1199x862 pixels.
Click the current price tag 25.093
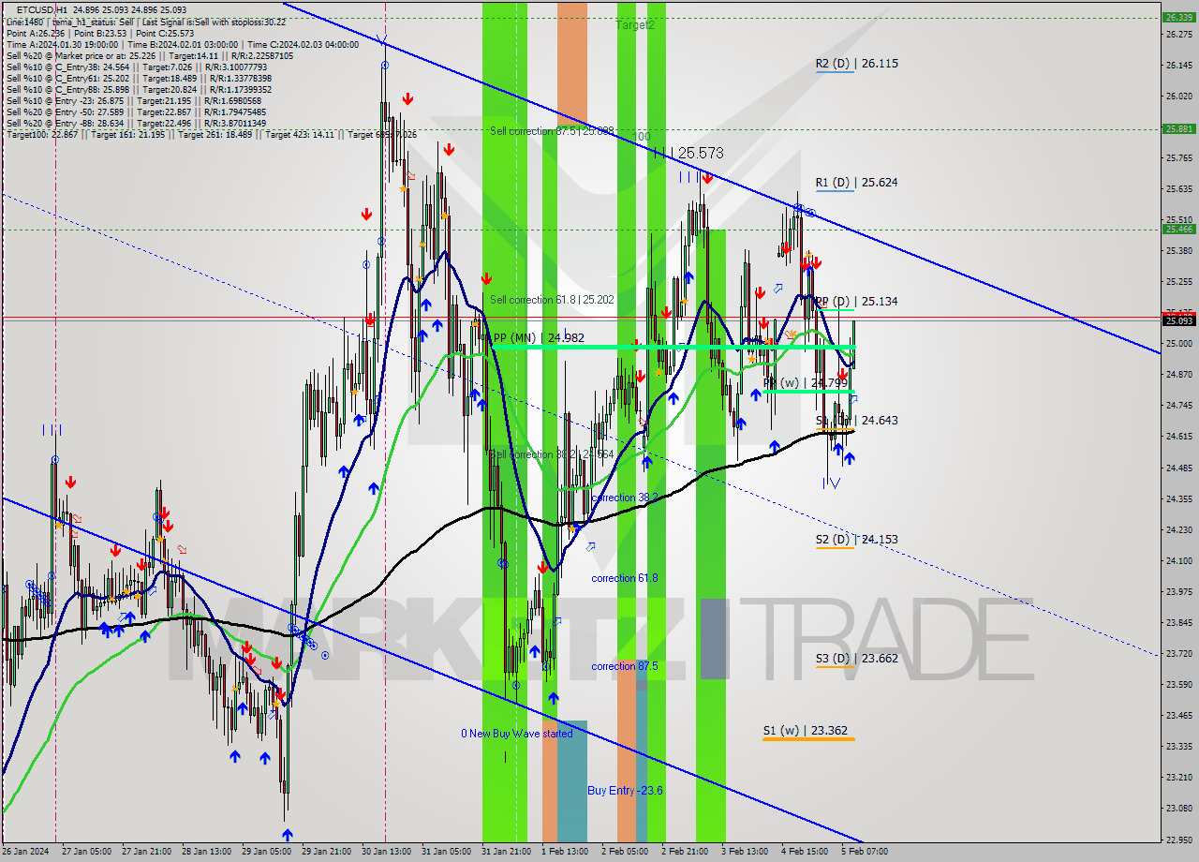click(1179, 320)
